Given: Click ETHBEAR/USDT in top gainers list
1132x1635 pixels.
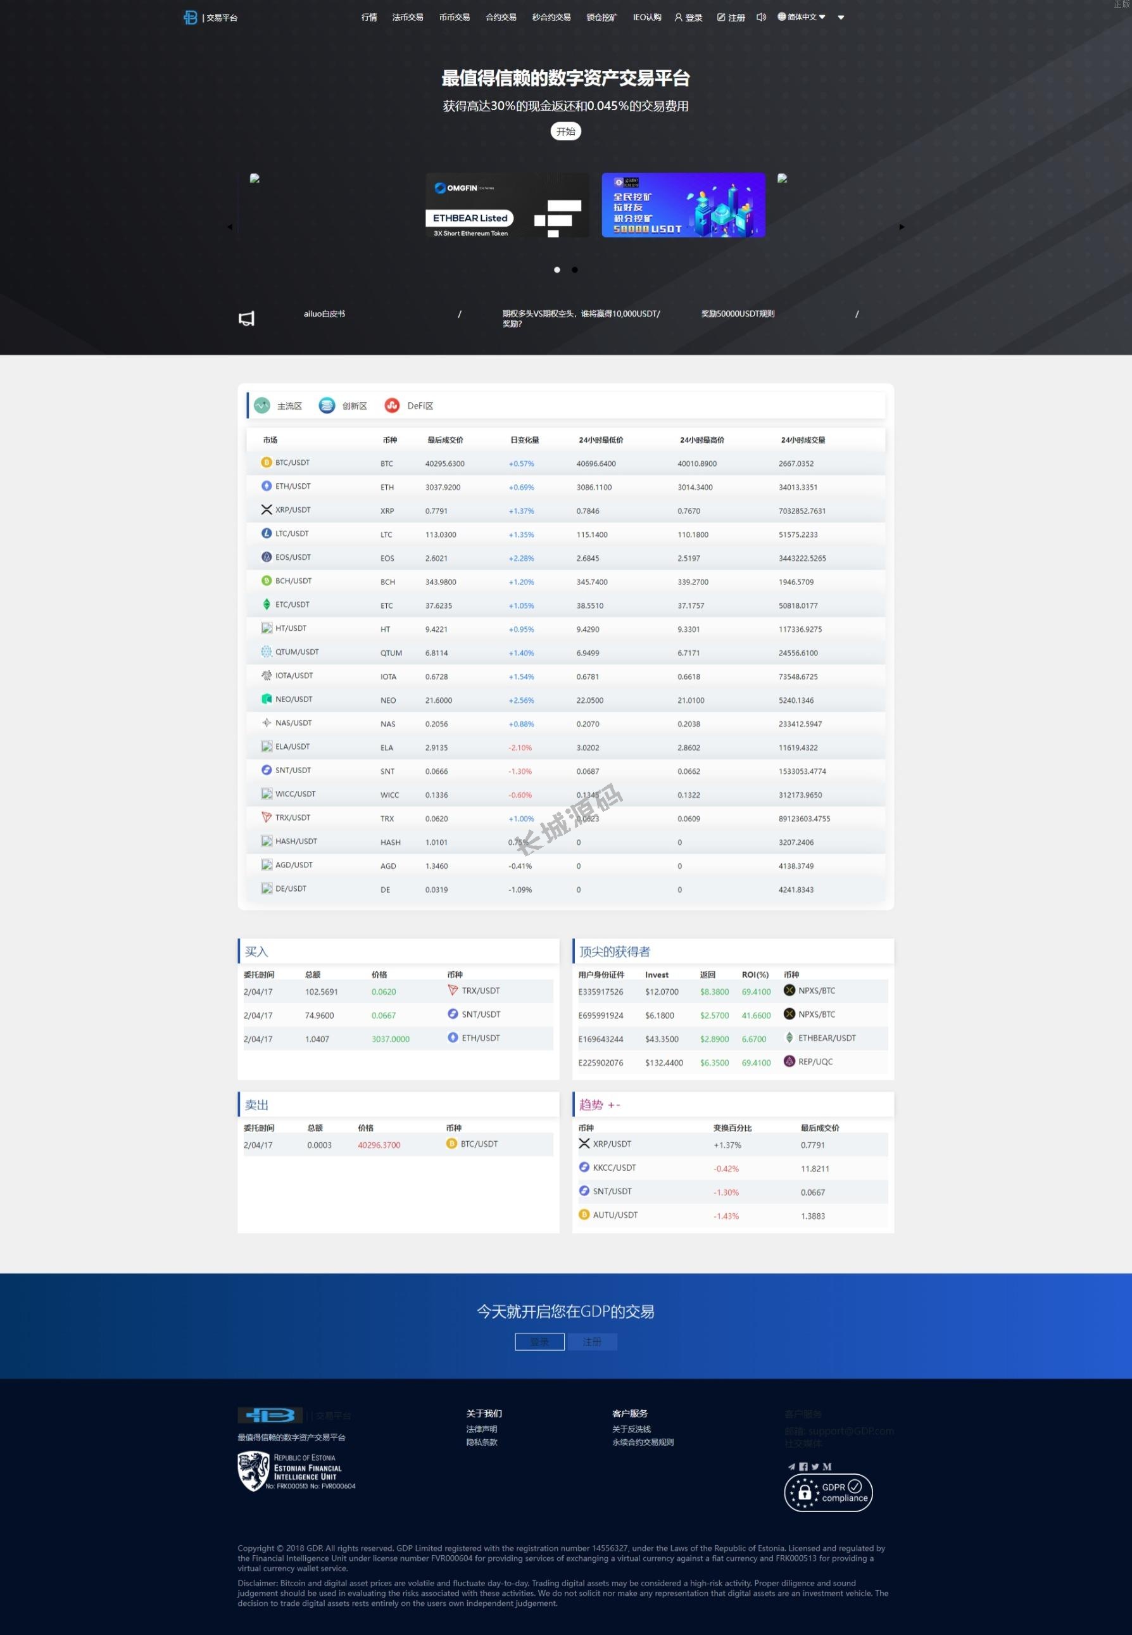Looking at the screenshot, I should (x=827, y=1038).
